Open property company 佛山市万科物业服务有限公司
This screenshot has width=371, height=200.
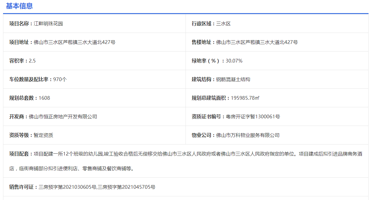click(x=248, y=135)
